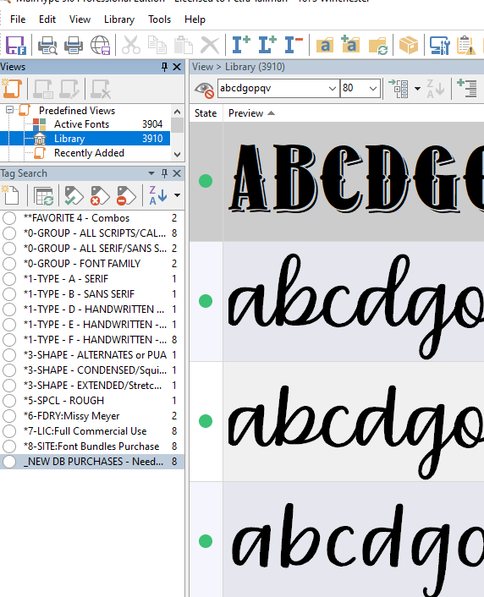
Task: Select radio for *0-GROUP - ALL SCRIPTS/CAL
Action: (x=9, y=233)
